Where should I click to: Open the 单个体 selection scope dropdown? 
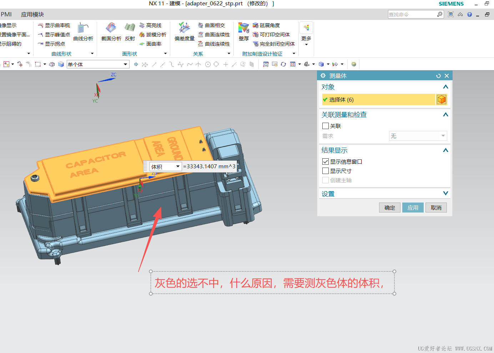point(98,65)
